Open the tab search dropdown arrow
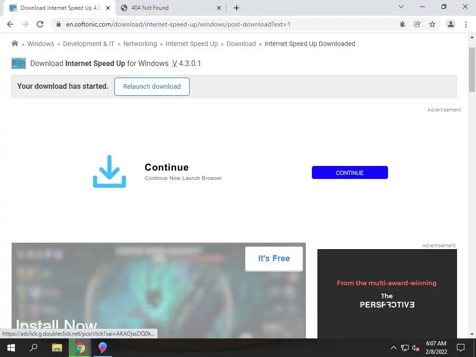 coord(401,7)
